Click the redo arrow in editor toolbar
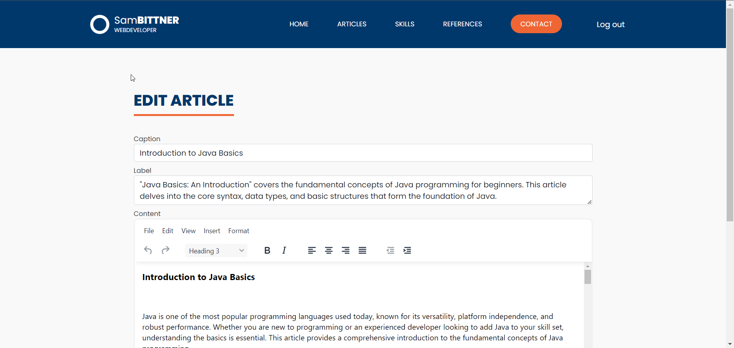 pos(165,250)
